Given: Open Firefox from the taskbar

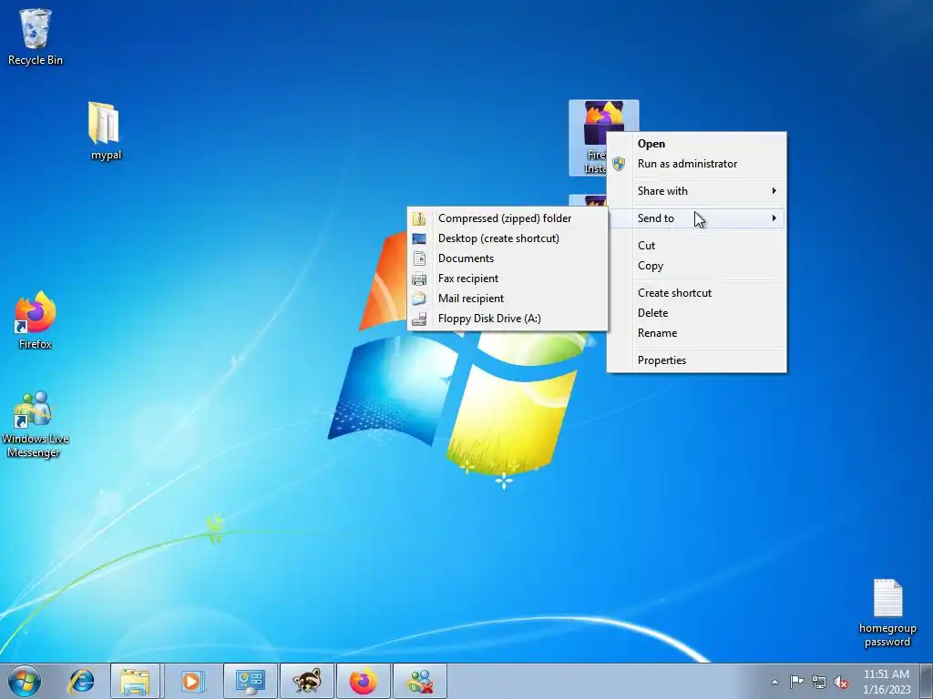Looking at the screenshot, I should (x=363, y=681).
